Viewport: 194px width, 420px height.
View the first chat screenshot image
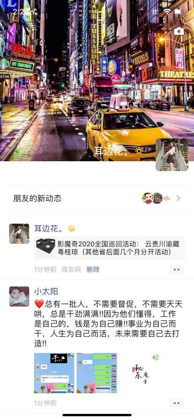54,373
